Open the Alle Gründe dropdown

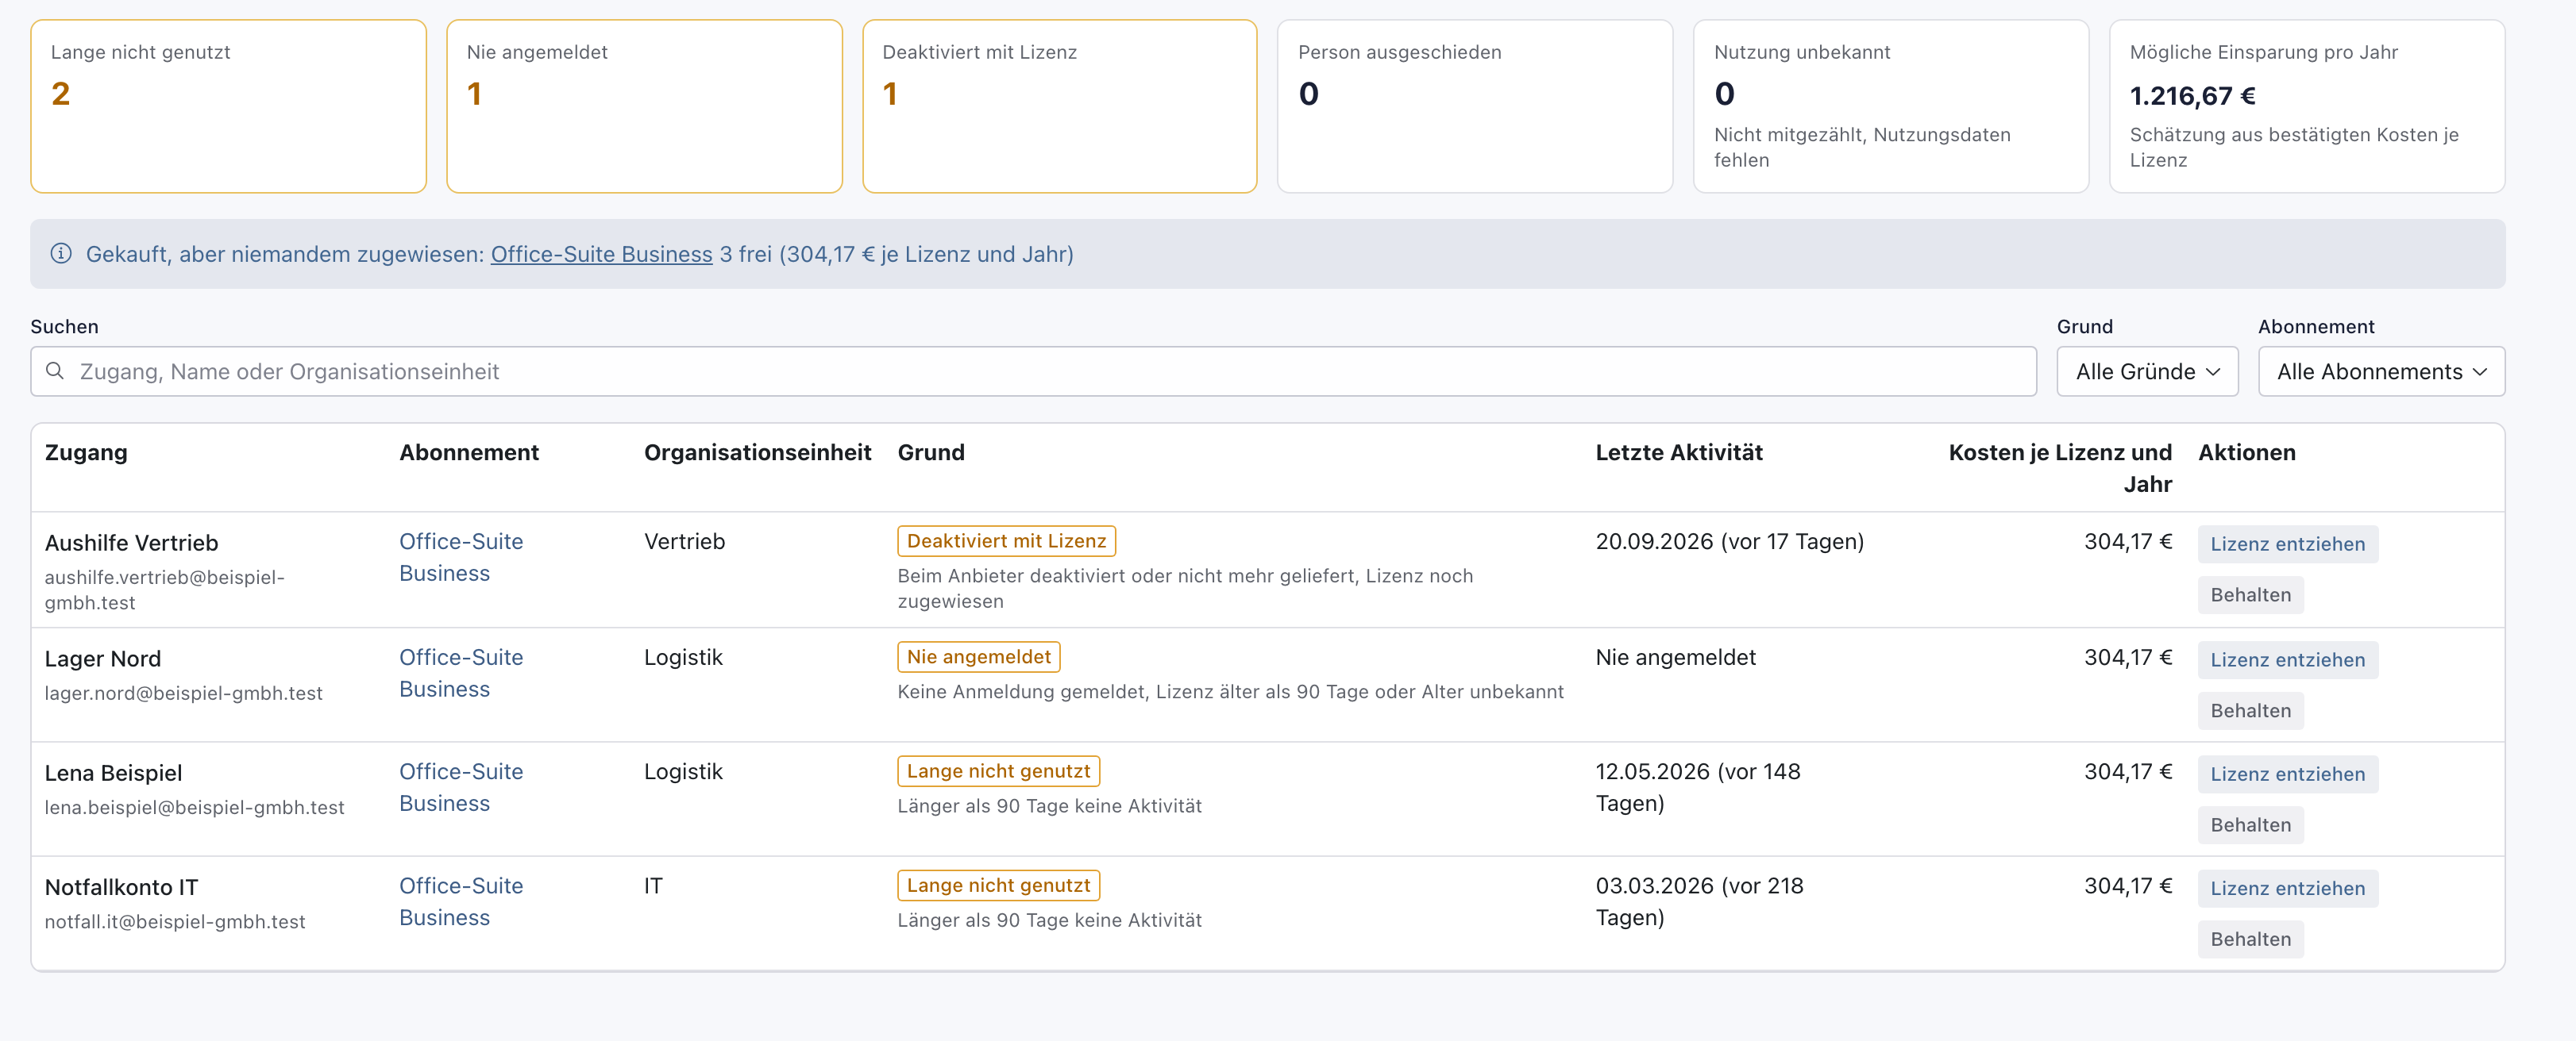click(x=2147, y=371)
